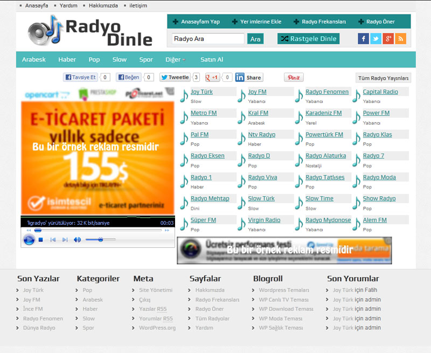Click the music note beside Virgin Radio
The height and width of the screenshot is (353, 431).
[241, 224]
